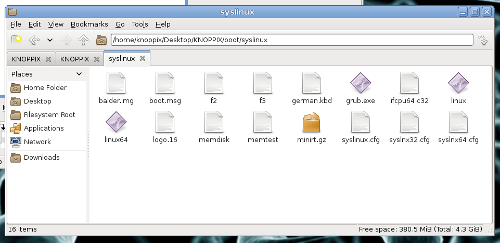Select Applications in the Places sidebar
500x243 pixels.
(44, 128)
